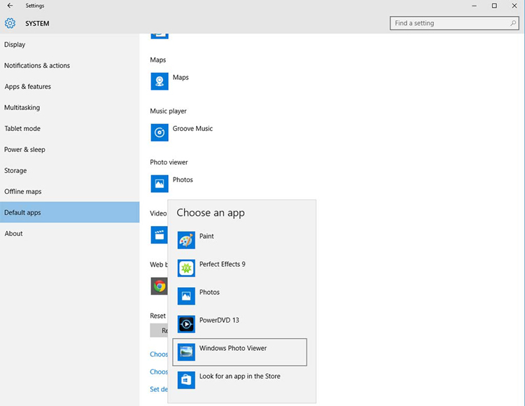Viewport: 525px width, 406px height.
Task: Click the Photos icon in Choose an app
Action: [186, 296]
